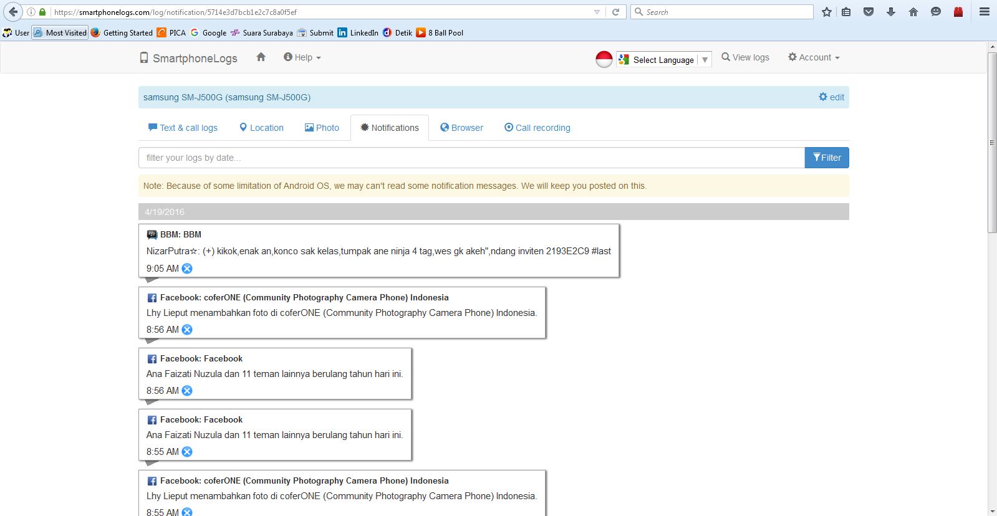
Task: Open the Getting Started bookmark
Action: [122, 32]
